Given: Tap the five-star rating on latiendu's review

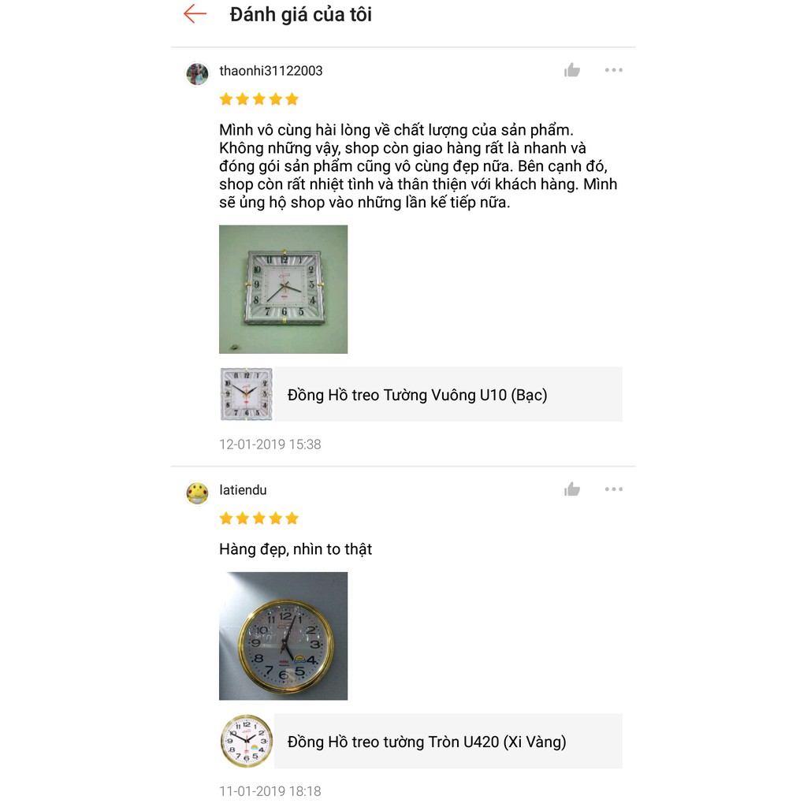Looking at the screenshot, I should point(259,519).
